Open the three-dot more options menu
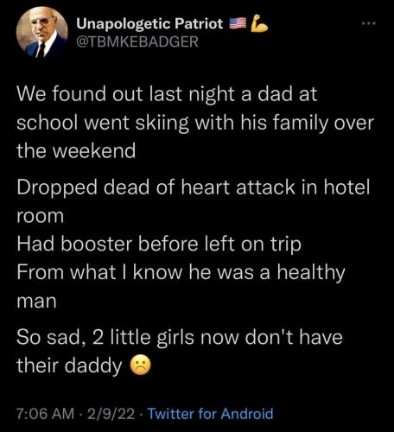The height and width of the screenshot is (432, 394). [369, 23]
